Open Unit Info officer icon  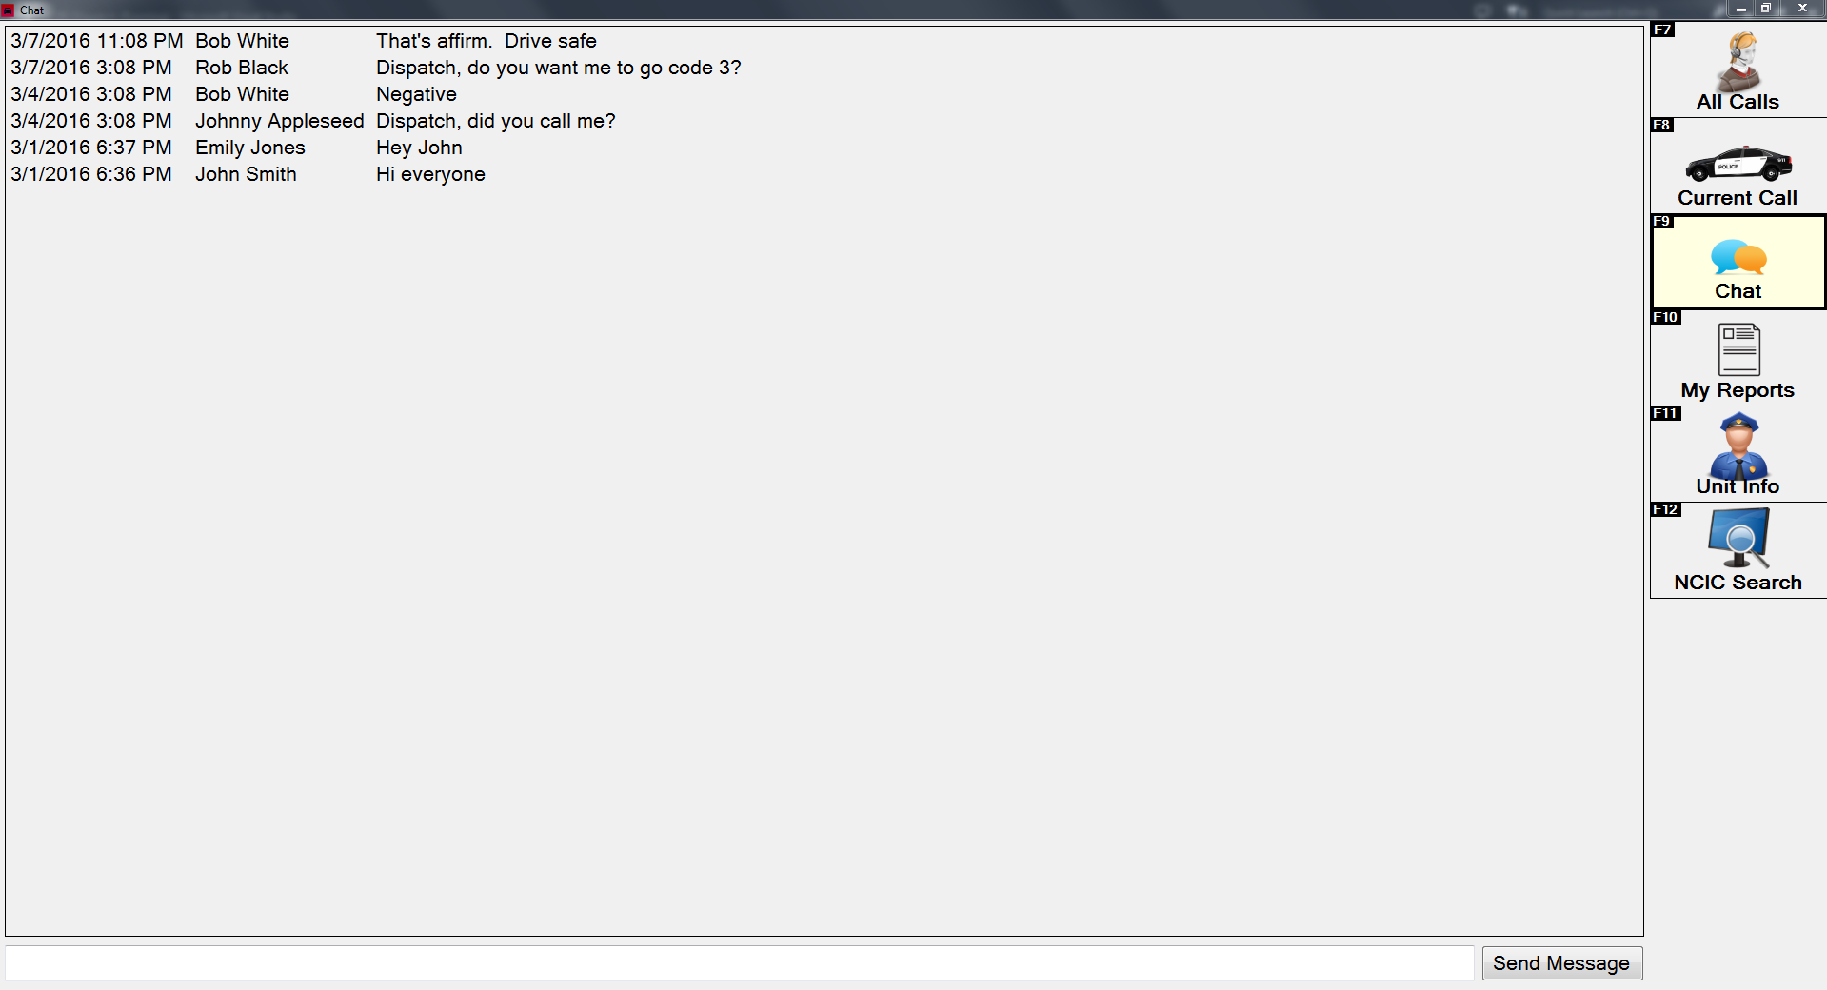[x=1738, y=445]
